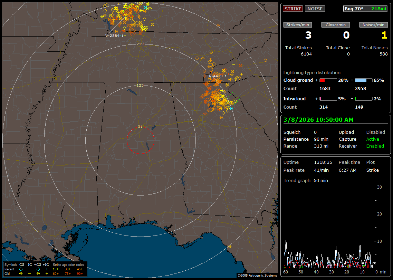Click the negative cloud-ground blue percentage bar

coord(364,80)
